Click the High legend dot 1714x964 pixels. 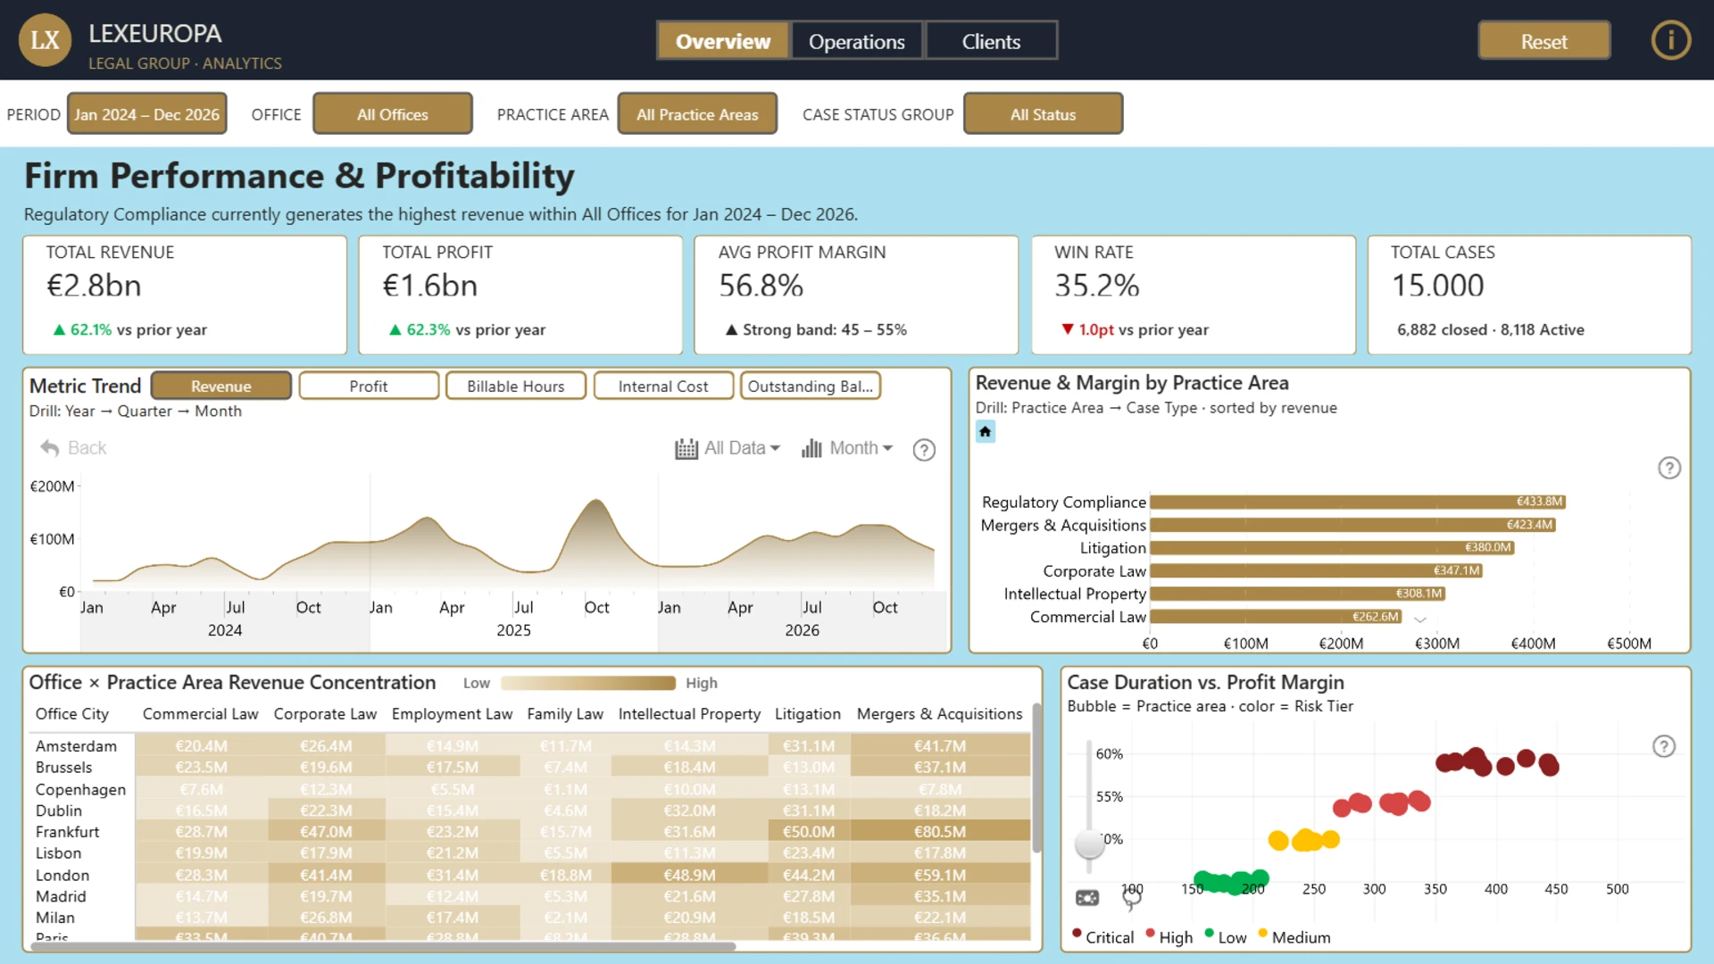click(1150, 934)
